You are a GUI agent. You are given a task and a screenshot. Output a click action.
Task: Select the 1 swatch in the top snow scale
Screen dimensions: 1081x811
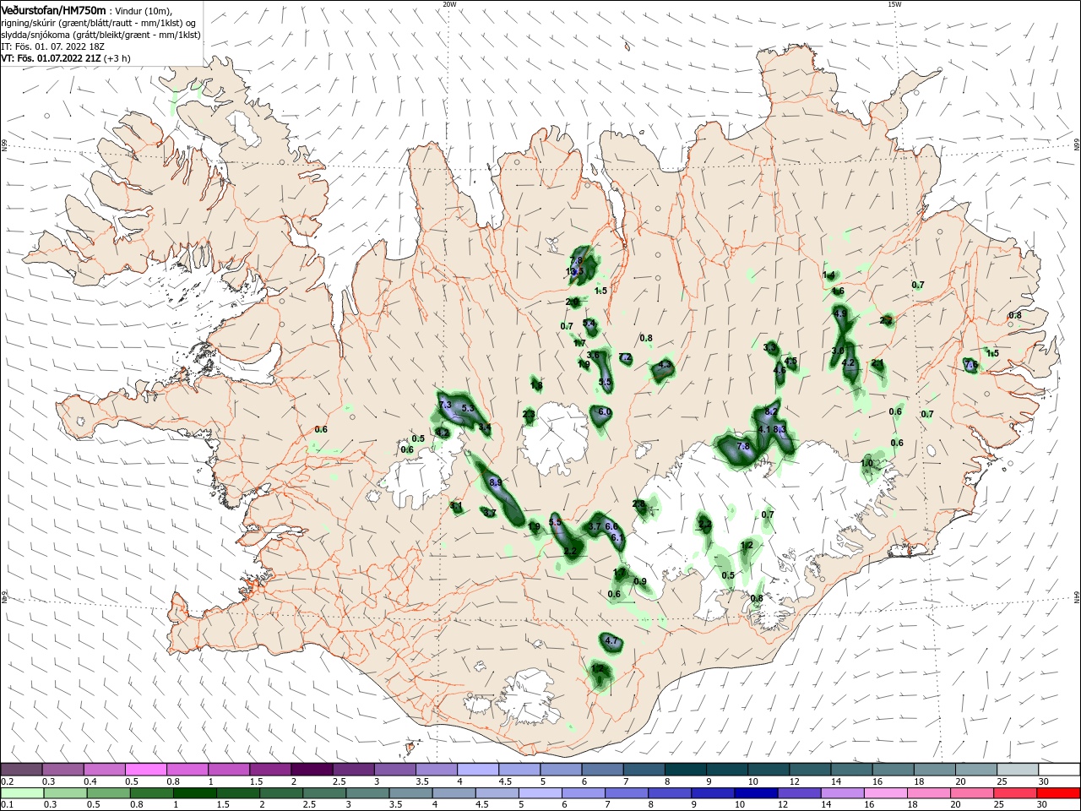pos(229,770)
